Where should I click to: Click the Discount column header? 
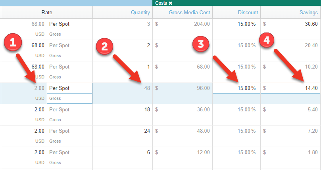[248, 12]
